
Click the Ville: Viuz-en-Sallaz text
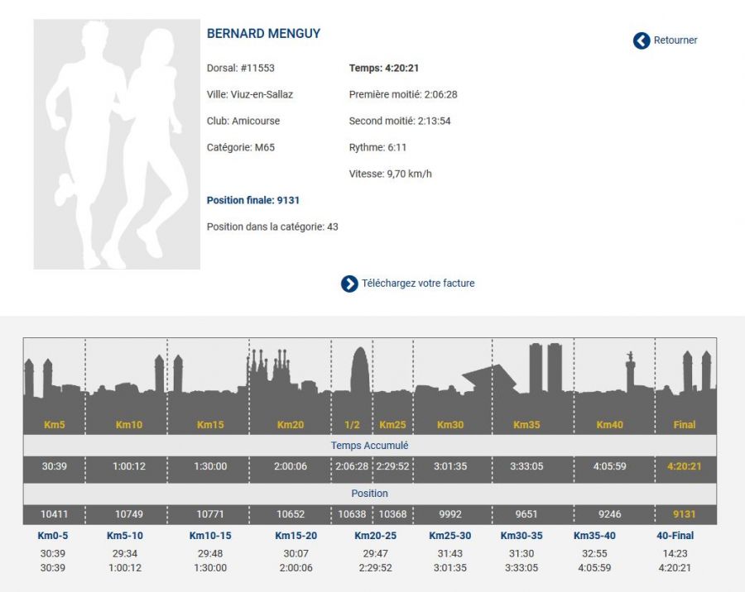[249, 94]
